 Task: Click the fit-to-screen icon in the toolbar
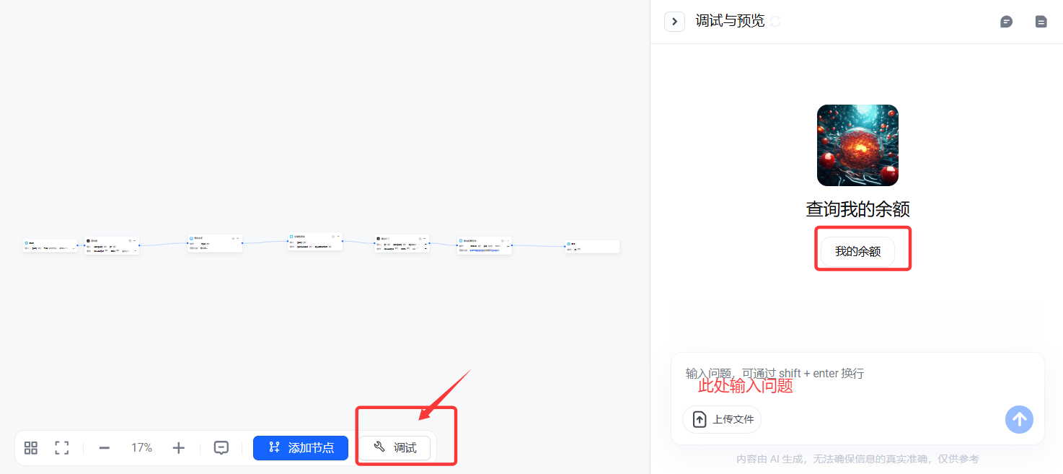pos(62,448)
